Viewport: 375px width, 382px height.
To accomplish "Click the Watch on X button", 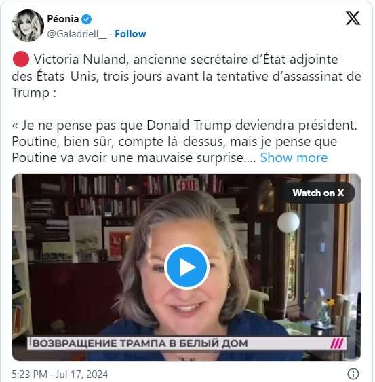I will pyautogui.click(x=318, y=193).
